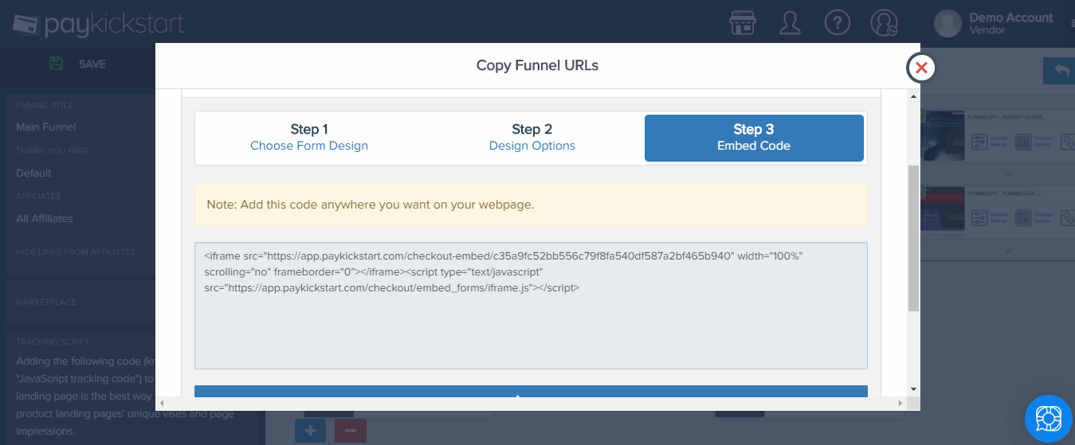
Task: Click the switch account icon in header
Action: coord(885,22)
